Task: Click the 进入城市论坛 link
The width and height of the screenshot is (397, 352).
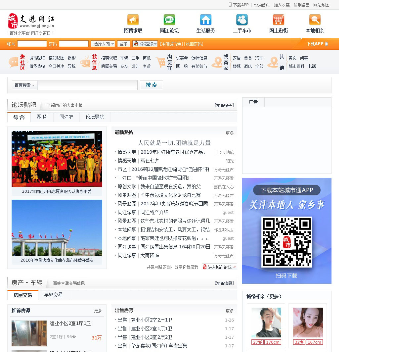Action: 219,267
